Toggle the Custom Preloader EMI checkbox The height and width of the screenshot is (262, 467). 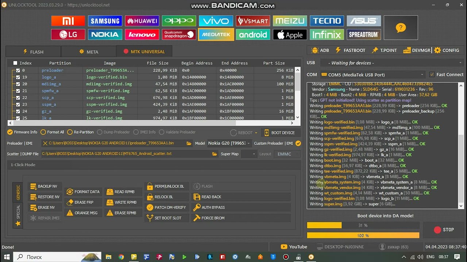click(x=298, y=143)
